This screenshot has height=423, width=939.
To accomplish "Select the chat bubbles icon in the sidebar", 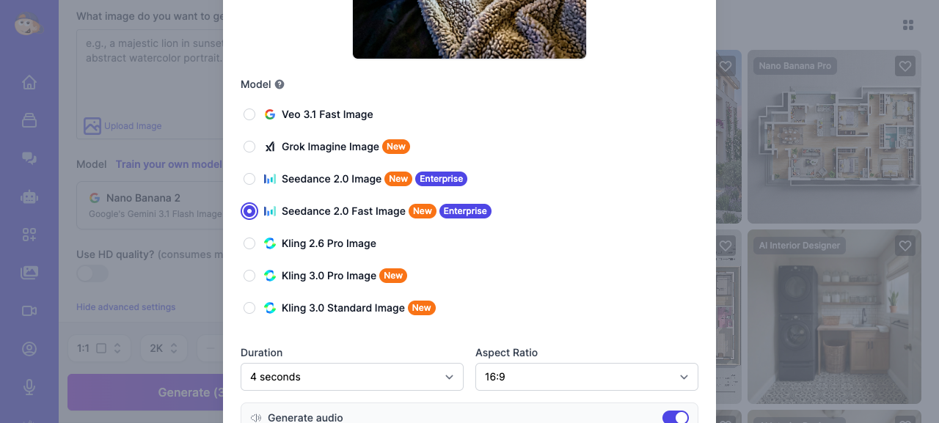I will tap(29, 158).
